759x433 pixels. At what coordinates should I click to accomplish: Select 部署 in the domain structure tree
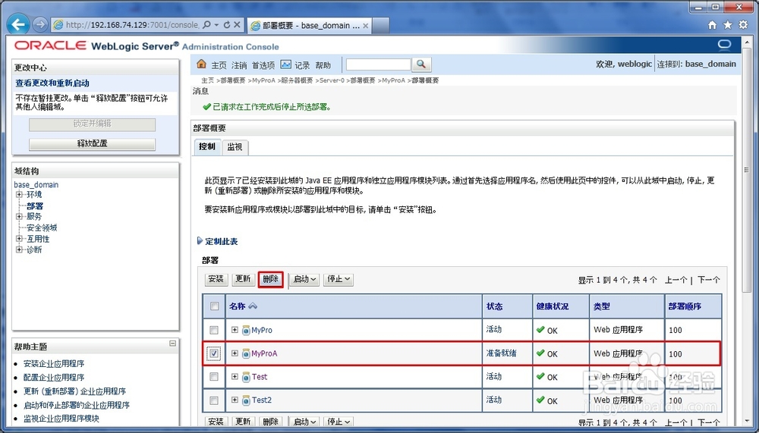point(35,206)
